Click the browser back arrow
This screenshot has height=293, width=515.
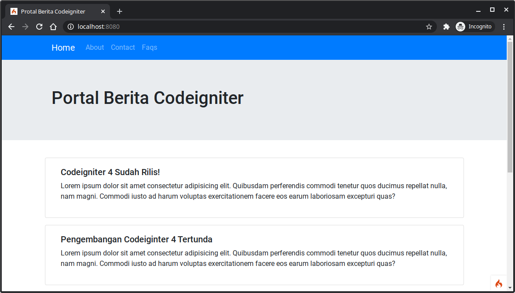coord(11,27)
